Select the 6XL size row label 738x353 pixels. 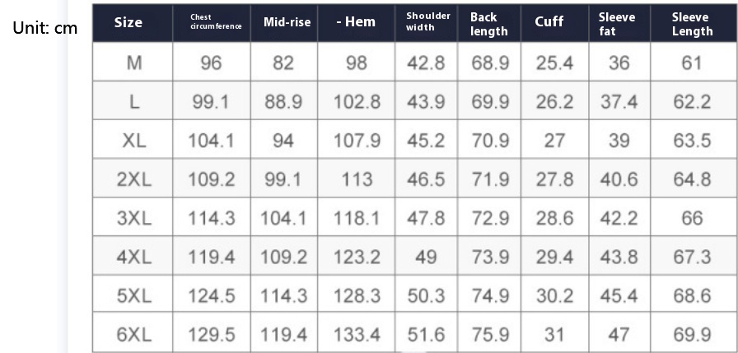[134, 334]
